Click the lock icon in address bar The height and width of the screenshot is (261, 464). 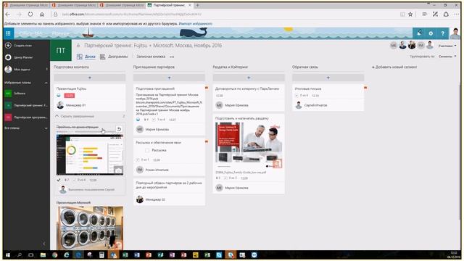[x=55, y=14]
